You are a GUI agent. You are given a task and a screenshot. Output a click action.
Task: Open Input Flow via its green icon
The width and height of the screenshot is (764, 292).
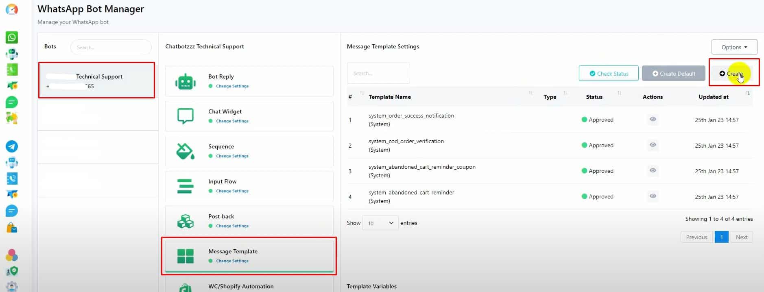186,186
